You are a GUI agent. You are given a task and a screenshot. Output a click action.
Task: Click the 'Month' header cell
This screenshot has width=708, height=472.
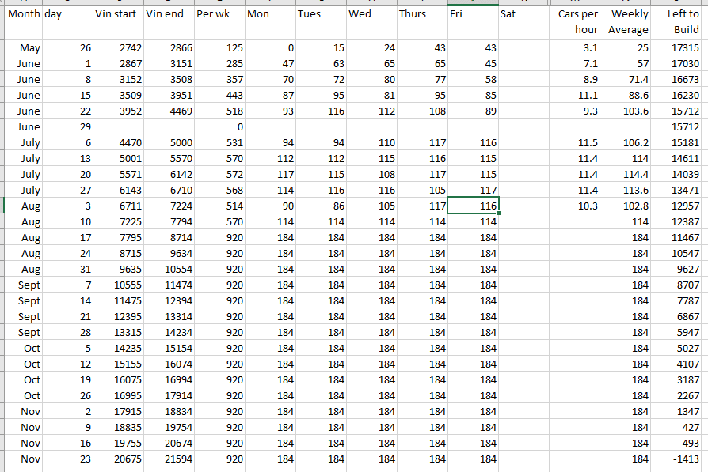[23, 14]
